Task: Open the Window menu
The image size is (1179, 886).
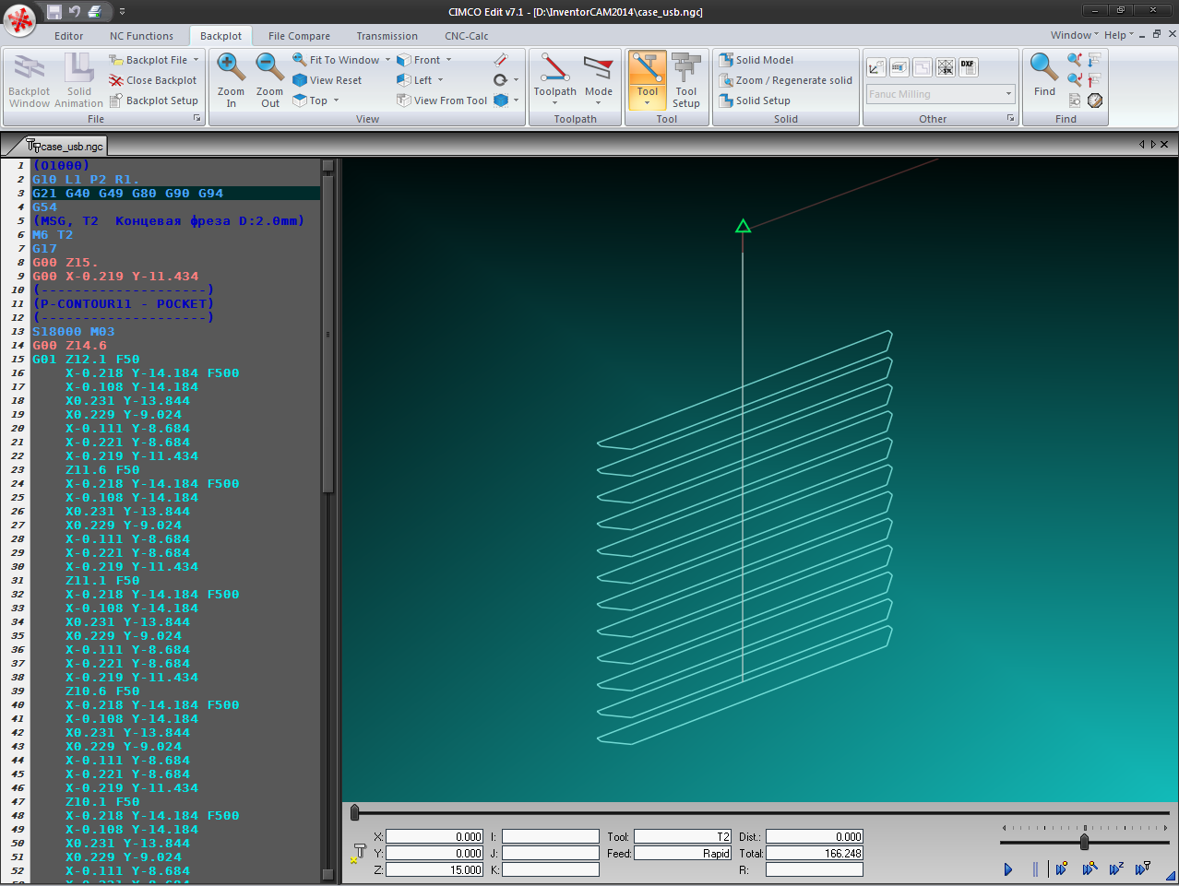Action: point(1074,35)
